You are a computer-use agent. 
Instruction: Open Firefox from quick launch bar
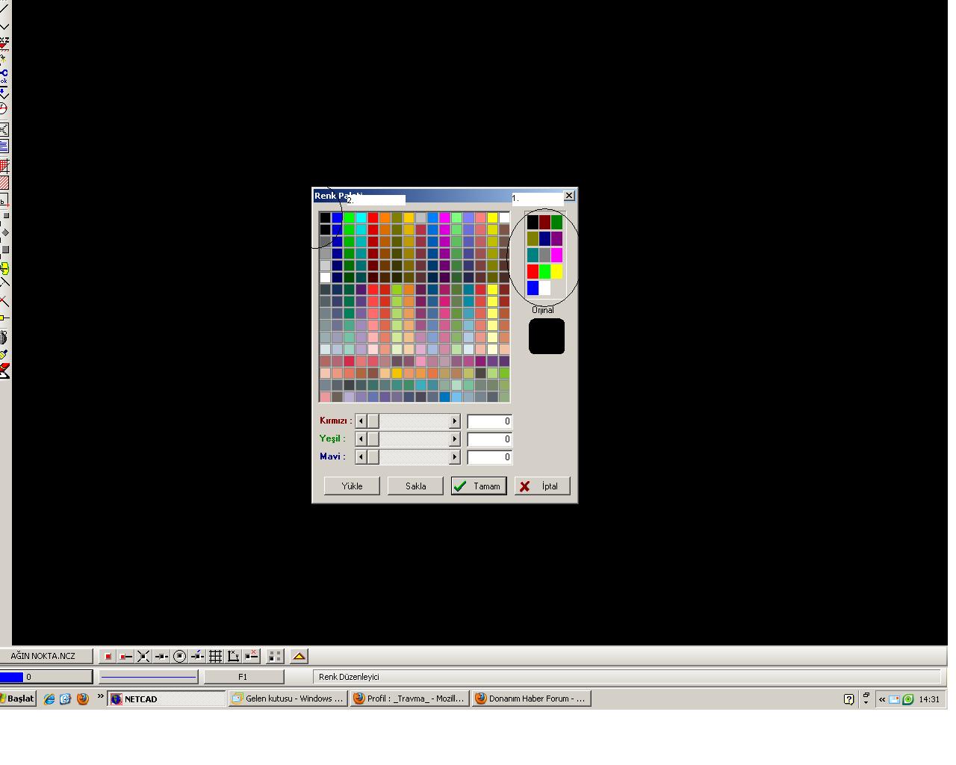pyautogui.click(x=82, y=699)
